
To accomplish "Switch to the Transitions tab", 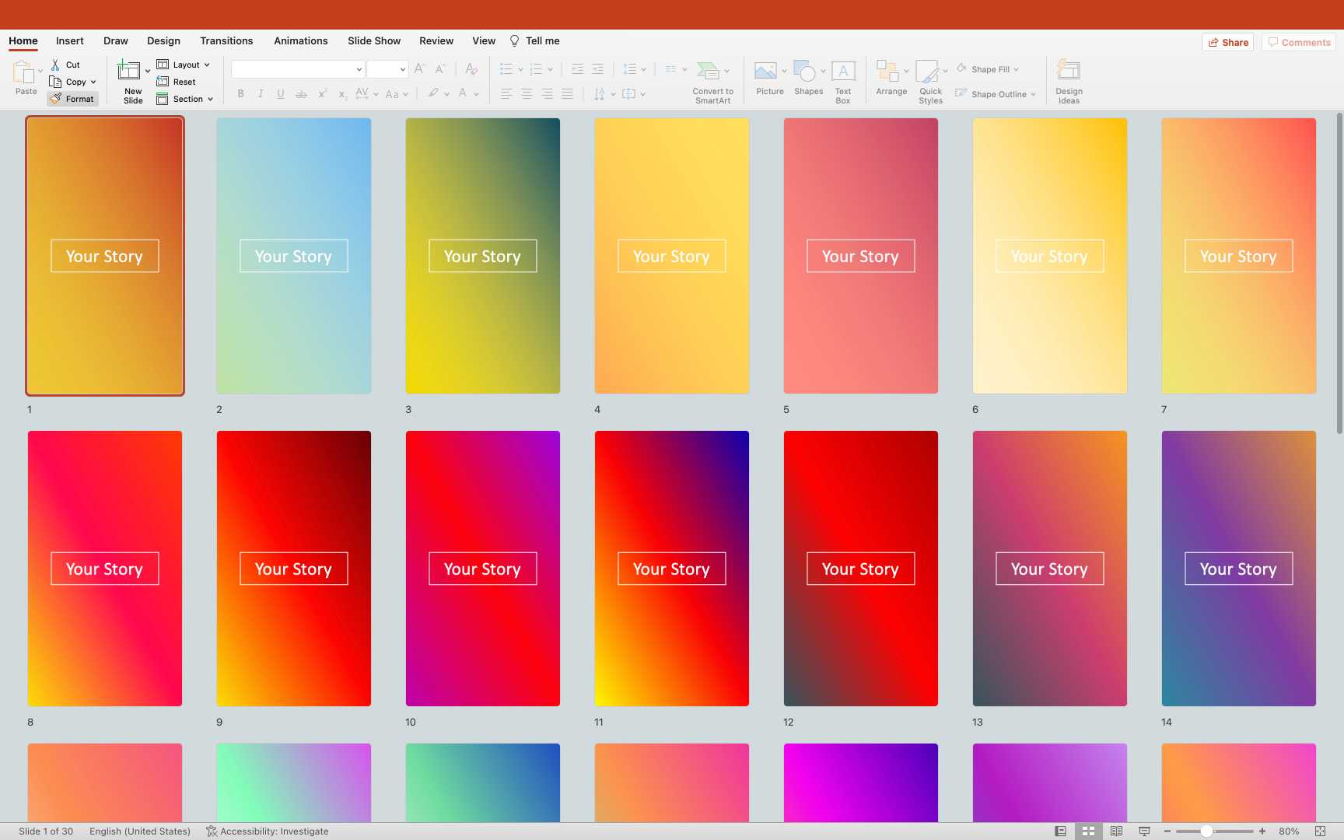I will point(226,41).
